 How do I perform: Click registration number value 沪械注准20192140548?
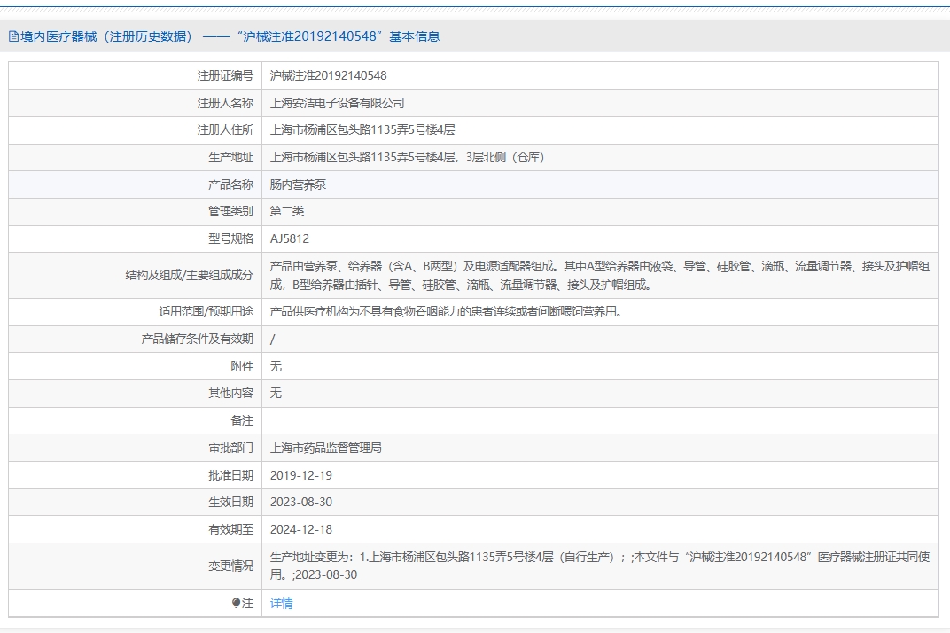[x=329, y=75]
